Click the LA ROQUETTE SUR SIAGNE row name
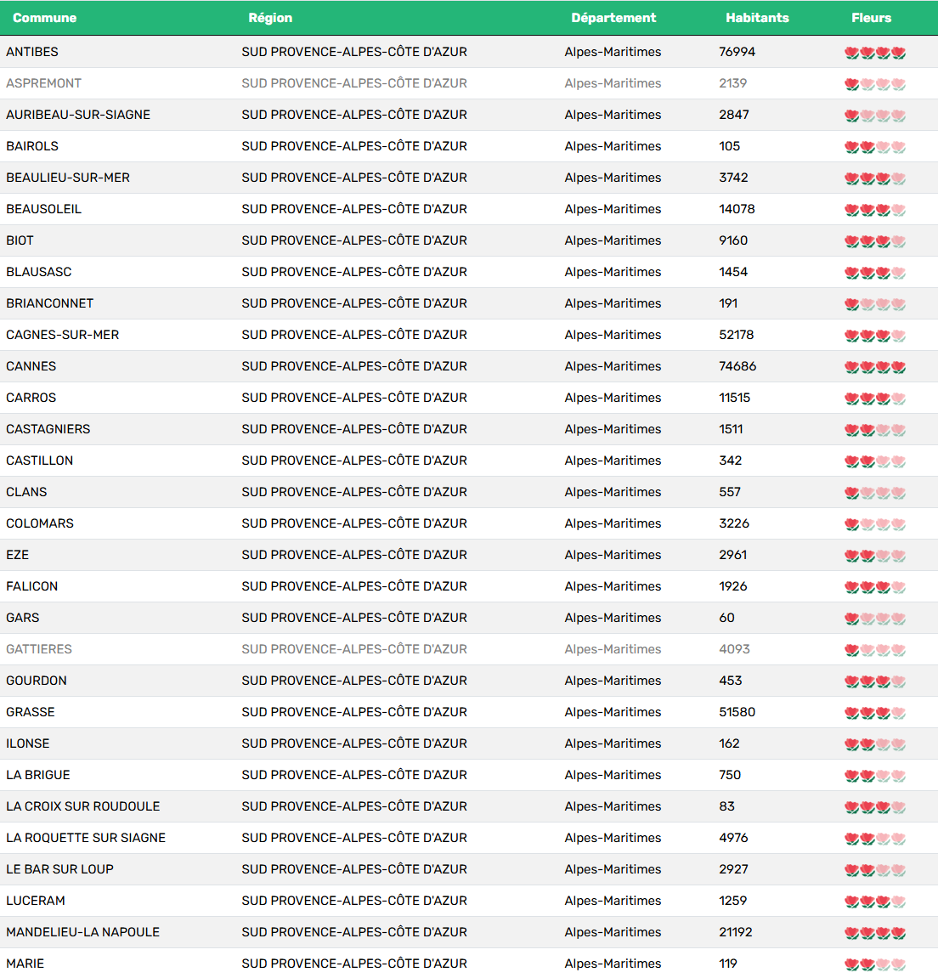The image size is (938, 978). click(x=86, y=838)
